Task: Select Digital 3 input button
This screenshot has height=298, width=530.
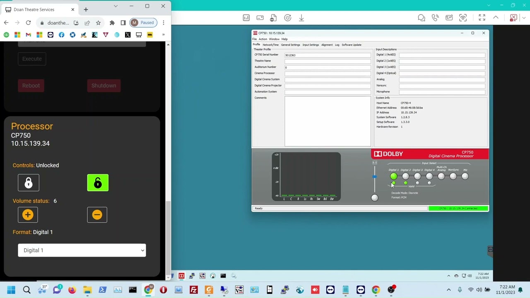Action: click(417, 177)
